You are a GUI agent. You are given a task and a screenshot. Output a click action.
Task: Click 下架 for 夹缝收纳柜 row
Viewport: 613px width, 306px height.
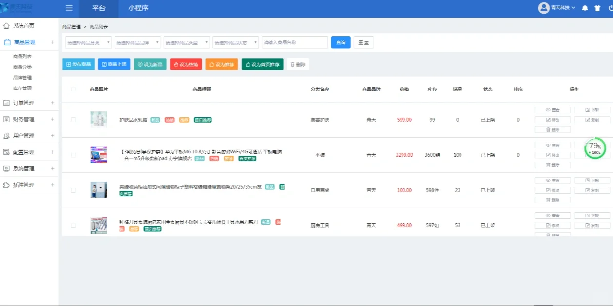tap(592, 180)
